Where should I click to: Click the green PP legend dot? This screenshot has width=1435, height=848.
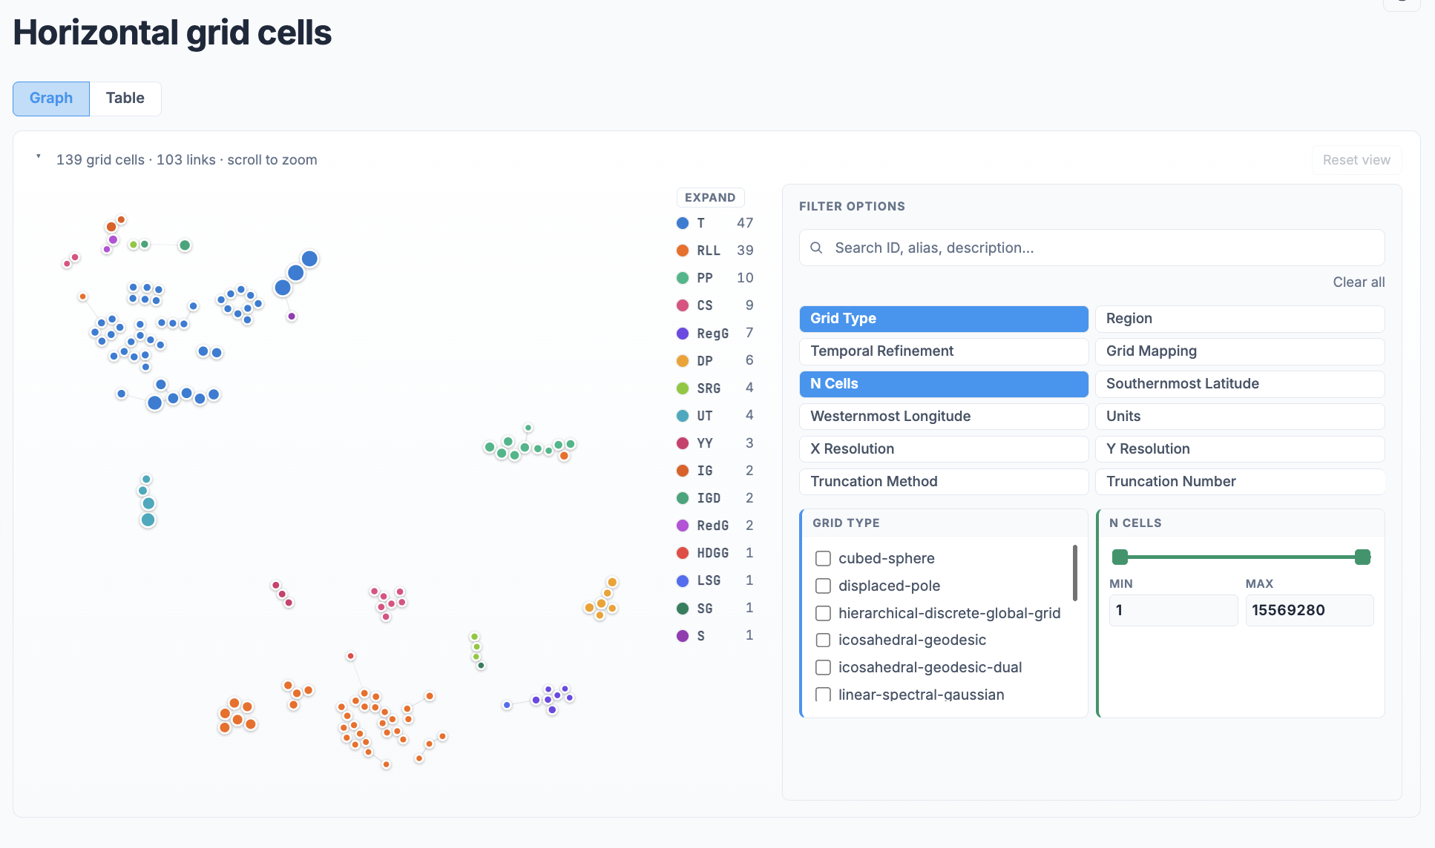(x=683, y=278)
